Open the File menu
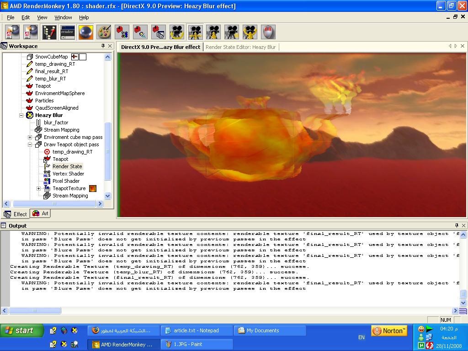 (11, 17)
